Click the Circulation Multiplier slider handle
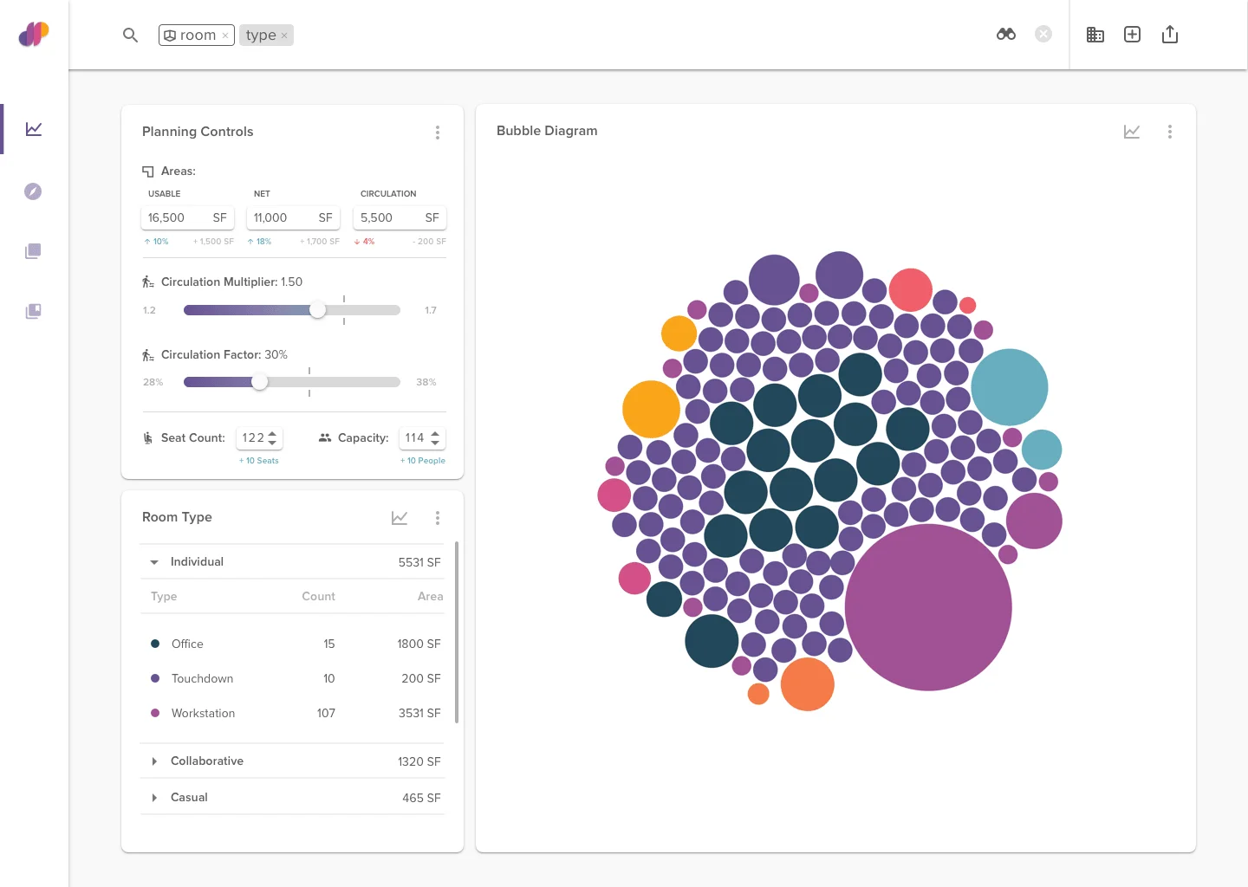 [318, 310]
